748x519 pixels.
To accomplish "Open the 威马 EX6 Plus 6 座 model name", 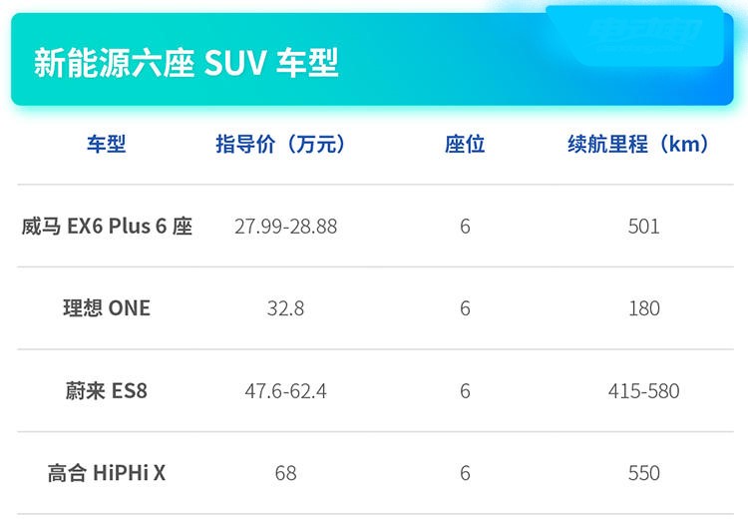I will tap(107, 227).
